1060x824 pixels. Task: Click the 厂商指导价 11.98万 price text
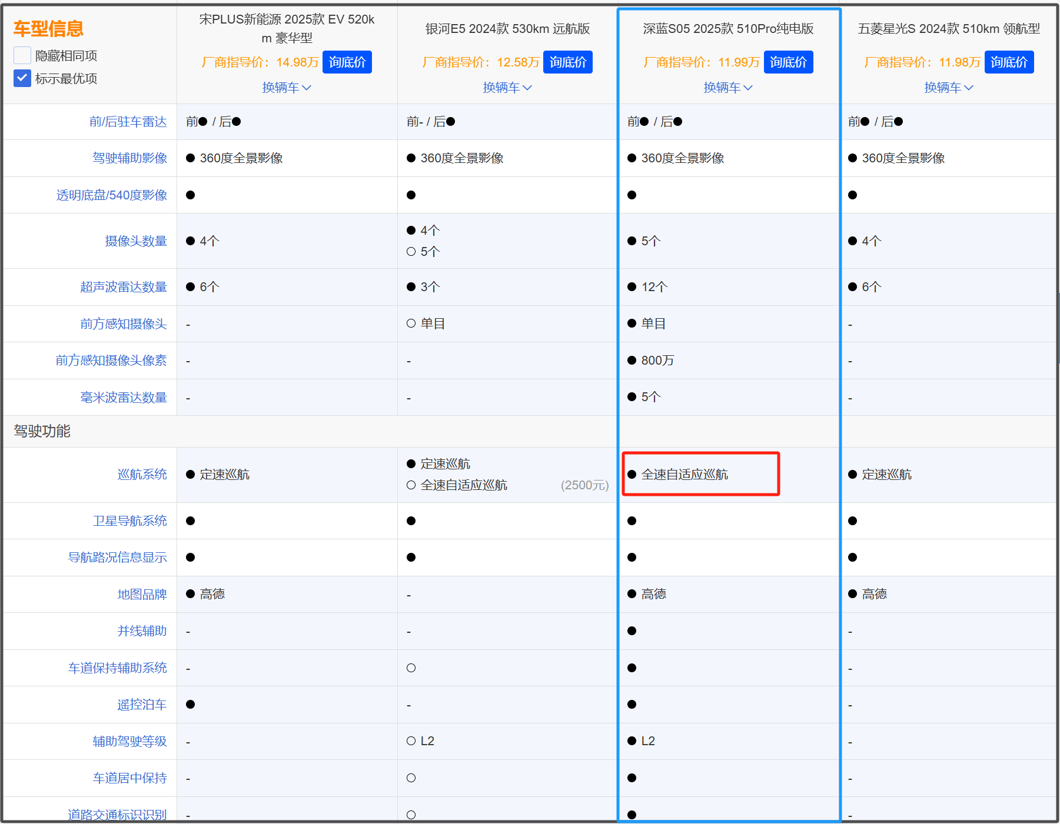pos(922,62)
